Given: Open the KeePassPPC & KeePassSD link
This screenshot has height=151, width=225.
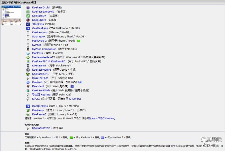Looking at the screenshot, I should point(49,61).
